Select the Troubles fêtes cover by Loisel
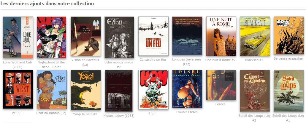 pos(187,89)
